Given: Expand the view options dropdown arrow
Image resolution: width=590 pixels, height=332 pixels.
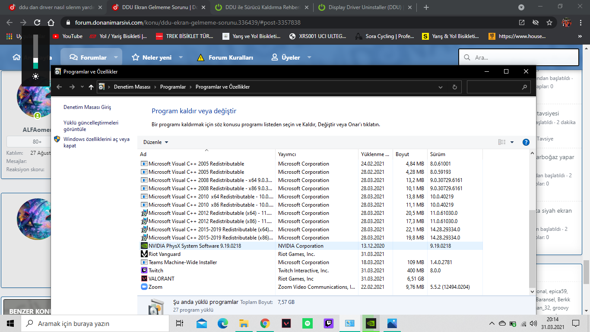Looking at the screenshot, I should tap(512, 142).
